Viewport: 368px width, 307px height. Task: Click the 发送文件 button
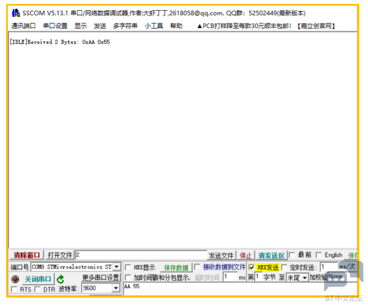[x=221, y=256]
